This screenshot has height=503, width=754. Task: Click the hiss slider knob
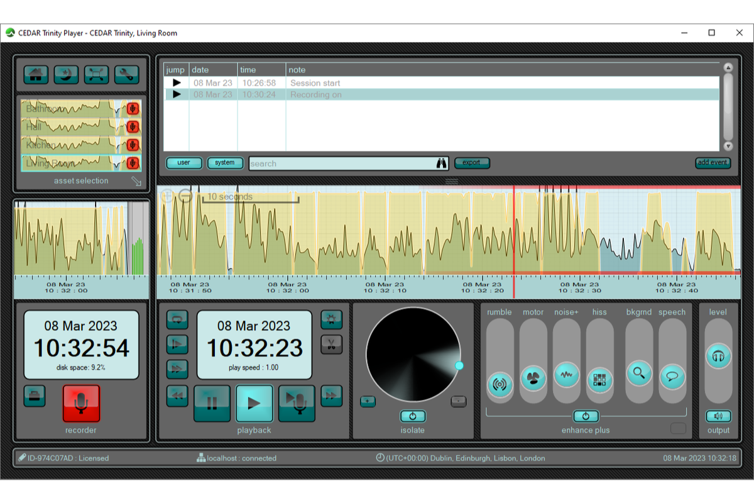[599, 380]
